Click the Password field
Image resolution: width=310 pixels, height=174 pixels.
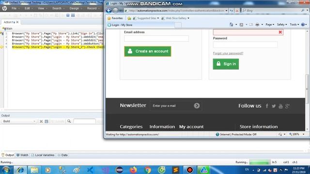[245, 44]
